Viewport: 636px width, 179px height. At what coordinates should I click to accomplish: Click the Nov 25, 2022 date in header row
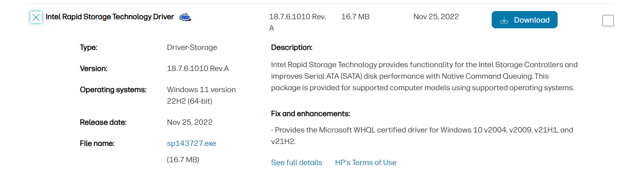(x=436, y=17)
